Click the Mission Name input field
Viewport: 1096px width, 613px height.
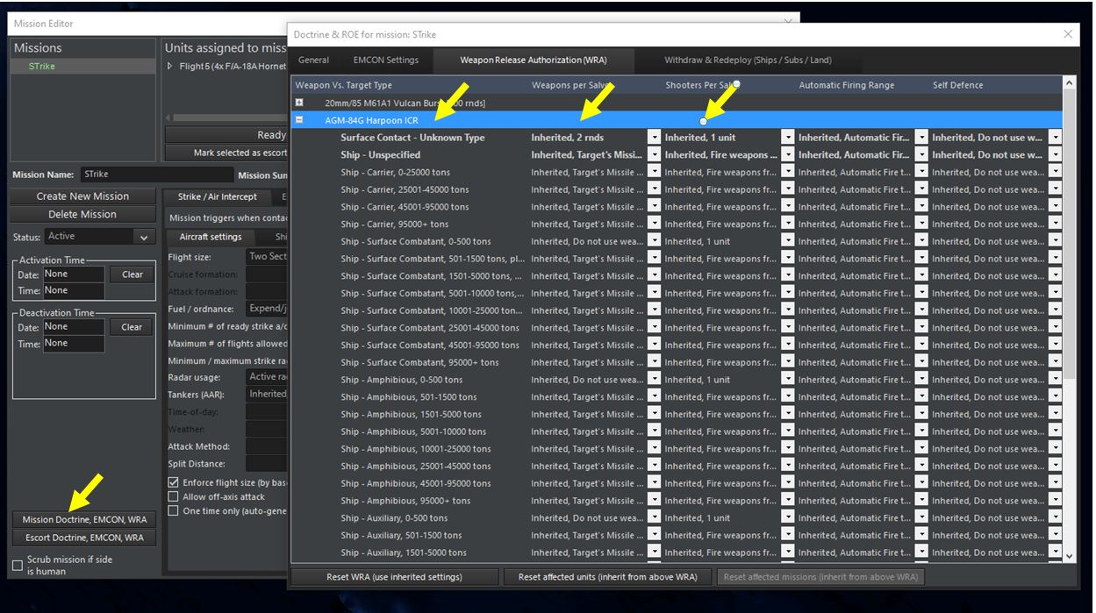(156, 175)
